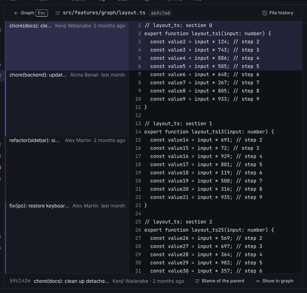The image size is (307, 293).
Task: Click line 10 const value9 = input * 933
Action: pos(205,99)
